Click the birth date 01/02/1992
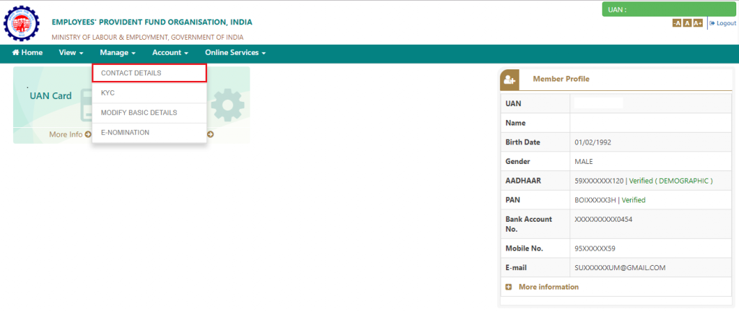Viewport: 739px width, 312px height. 592,142
